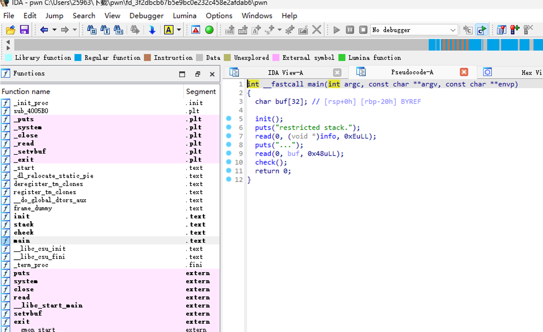Open the Search menu
The height and width of the screenshot is (332, 543).
pos(84,15)
